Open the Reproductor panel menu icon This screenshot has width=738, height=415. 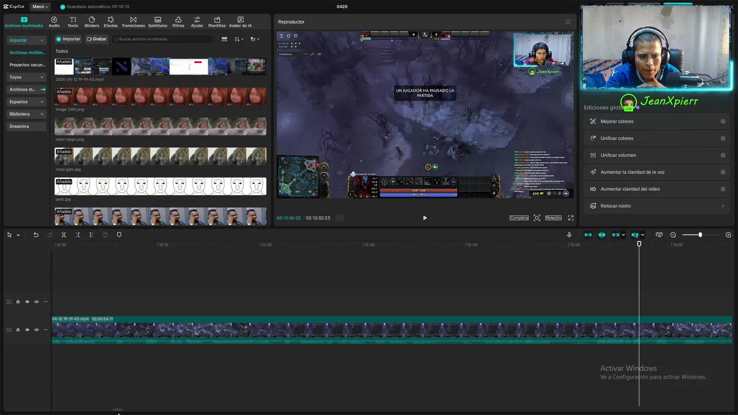click(567, 22)
